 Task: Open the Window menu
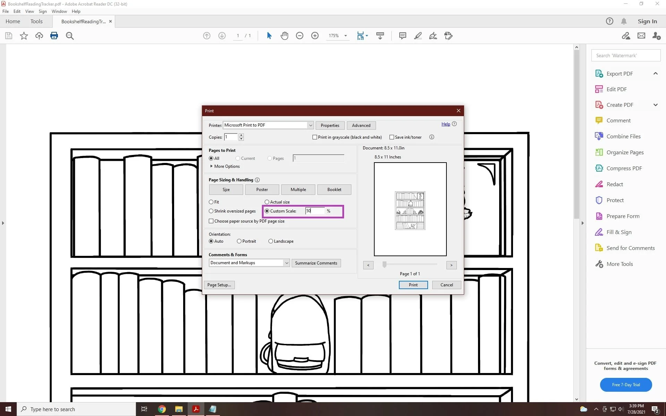pyautogui.click(x=59, y=11)
